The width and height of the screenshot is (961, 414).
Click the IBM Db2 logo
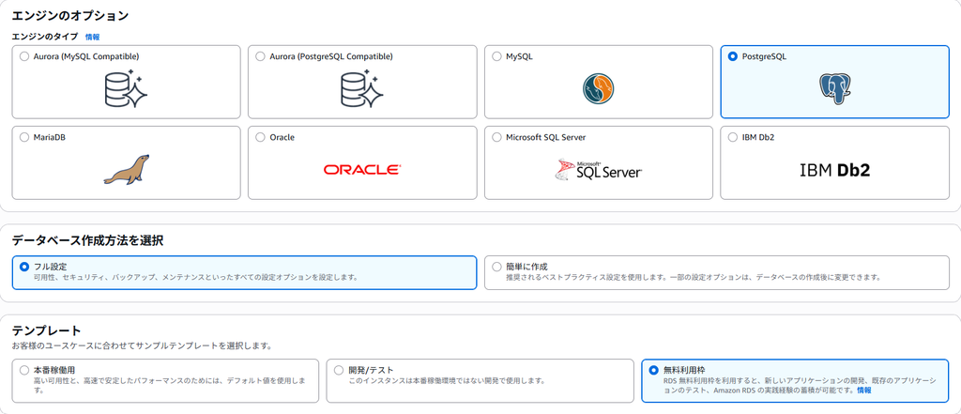click(x=834, y=170)
